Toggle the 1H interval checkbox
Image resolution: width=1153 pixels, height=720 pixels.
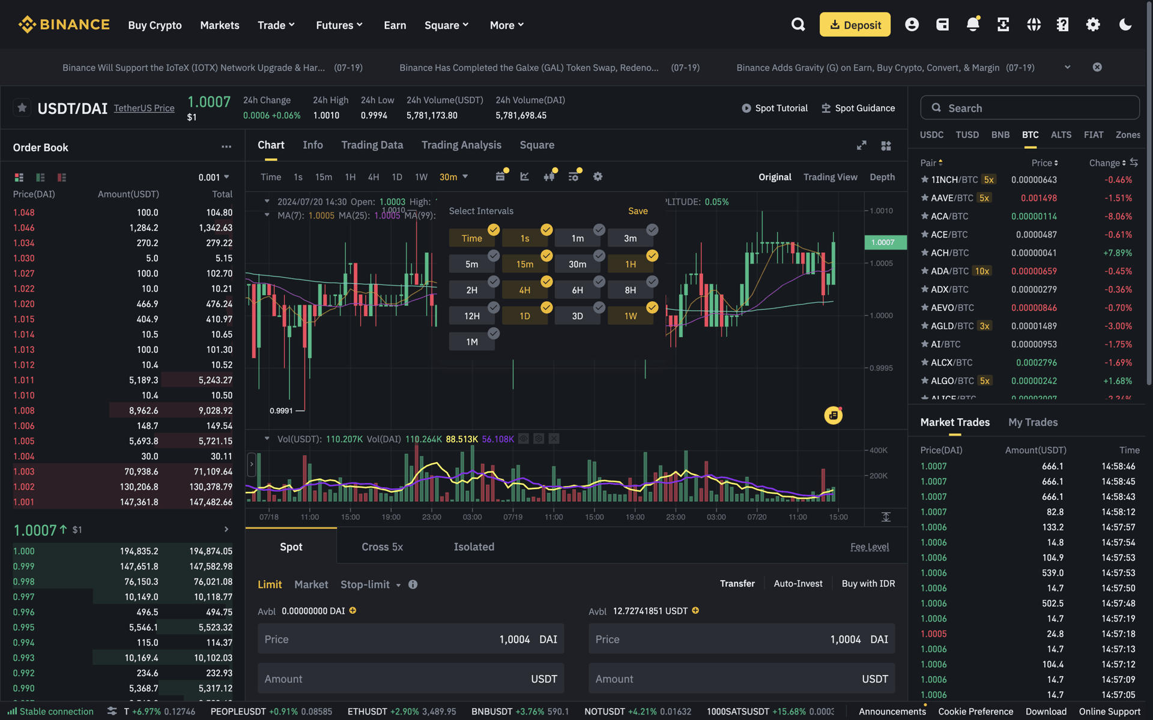pos(652,256)
